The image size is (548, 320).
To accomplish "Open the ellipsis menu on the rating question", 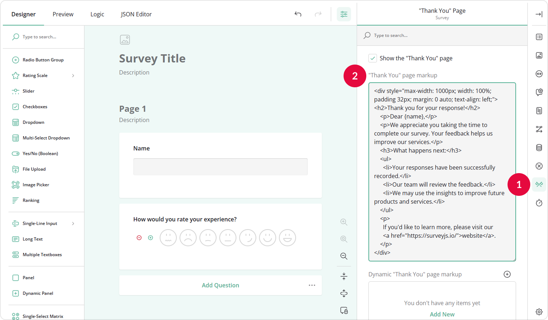I will 312,285.
